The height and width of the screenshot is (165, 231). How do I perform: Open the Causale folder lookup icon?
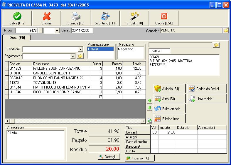click(226, 31)
